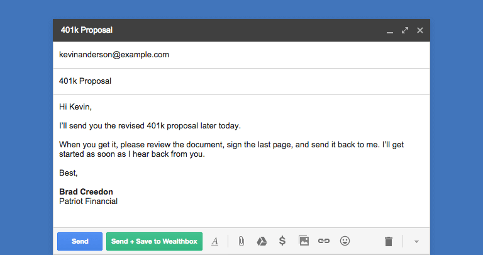Click the dollar sign send money icon
Image resolution: width=483 pixels, height=255 pixels.
tap(282, 241)
